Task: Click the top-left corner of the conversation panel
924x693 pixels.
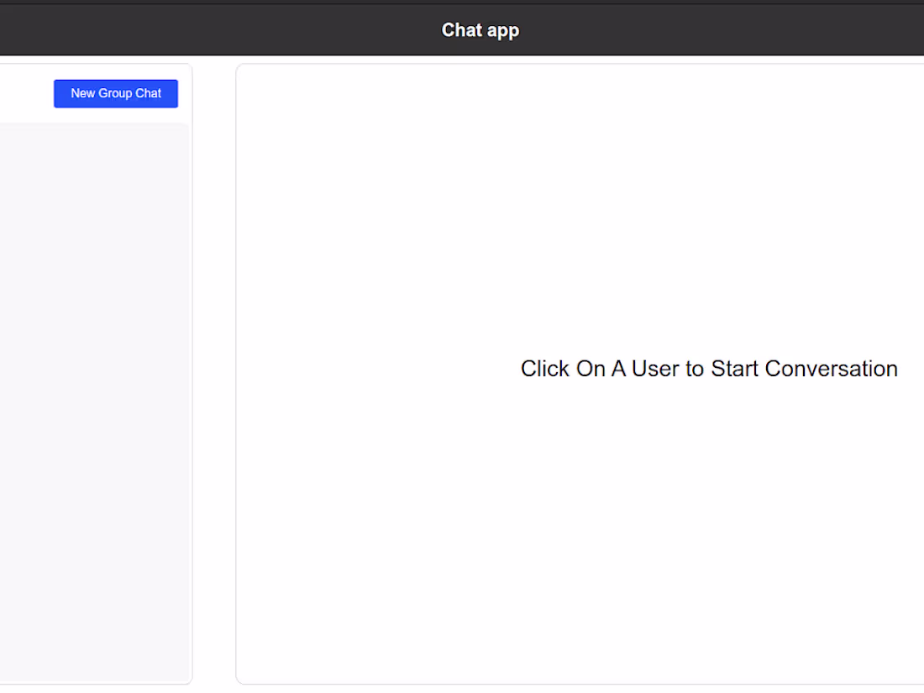Action: pos(242,70)
